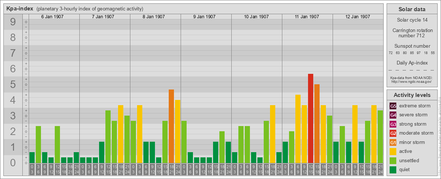The height and width of the screenshot is (179, 441).
Task: Click the Kpa-index chart title
Action: coord(20,9)
